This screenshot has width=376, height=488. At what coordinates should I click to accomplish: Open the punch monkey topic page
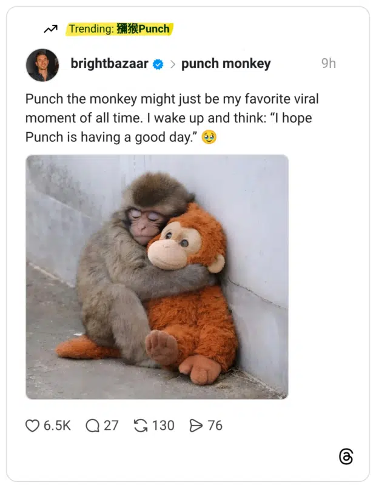(226, 63)
